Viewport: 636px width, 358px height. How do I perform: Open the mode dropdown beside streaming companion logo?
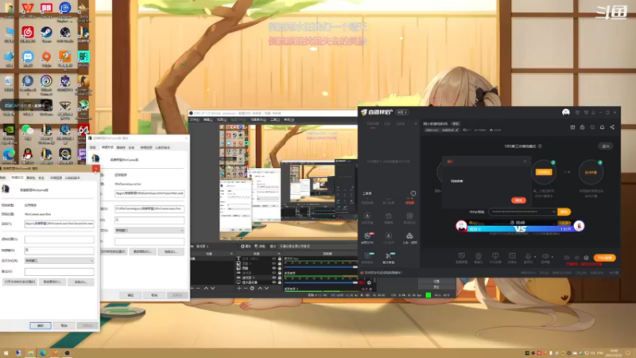[x=402, y=112]
